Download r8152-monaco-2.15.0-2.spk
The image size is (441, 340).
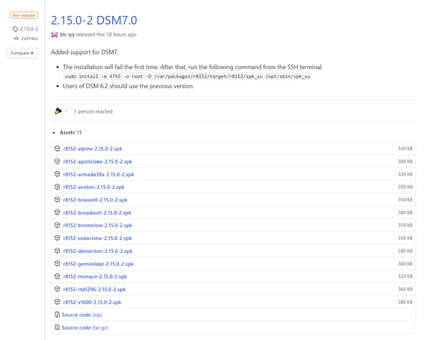tap(95, 277)
